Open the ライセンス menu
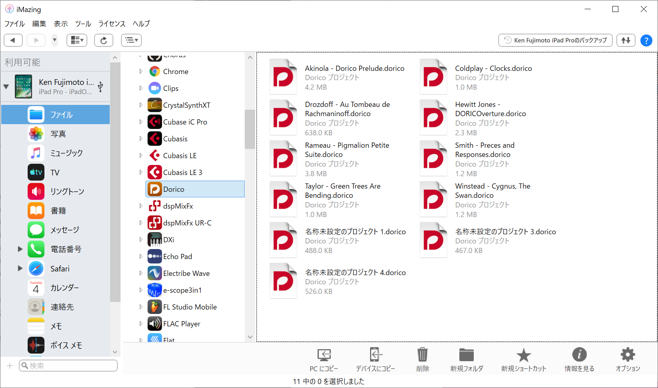 click(112, 24)
